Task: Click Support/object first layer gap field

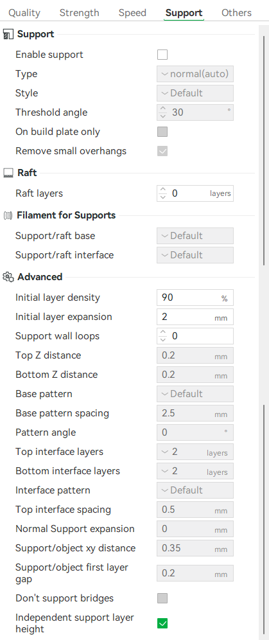Action: pos(195,573)
